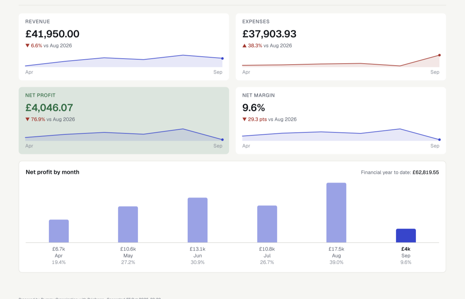Click the down triangle beside 29.3 pts
Screen dimensions: 465x299
[x=244, y=119]
